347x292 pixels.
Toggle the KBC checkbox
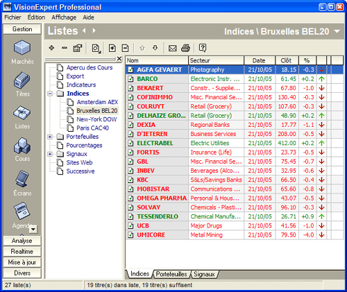pos(130,180)
